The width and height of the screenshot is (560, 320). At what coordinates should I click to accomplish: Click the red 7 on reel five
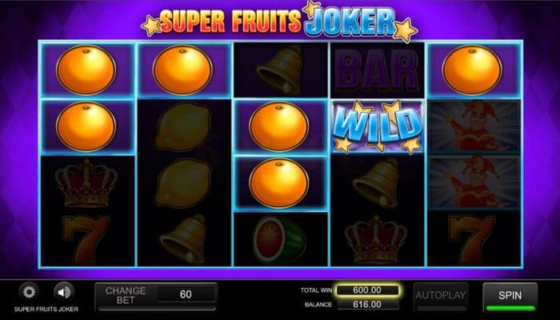pyautogui.click(x=472, y=239)
